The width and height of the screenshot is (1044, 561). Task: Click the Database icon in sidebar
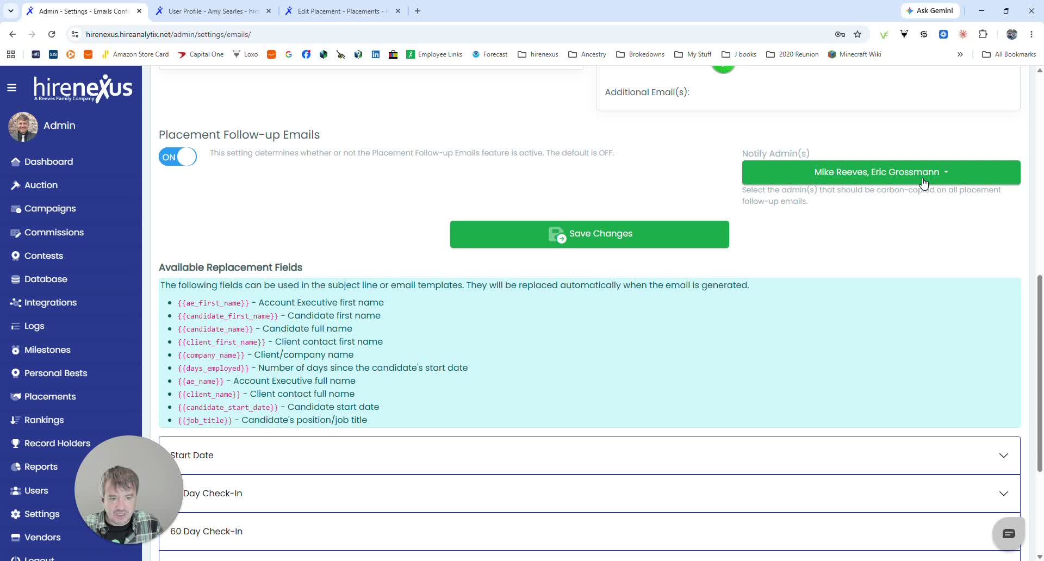click(15, 279)
